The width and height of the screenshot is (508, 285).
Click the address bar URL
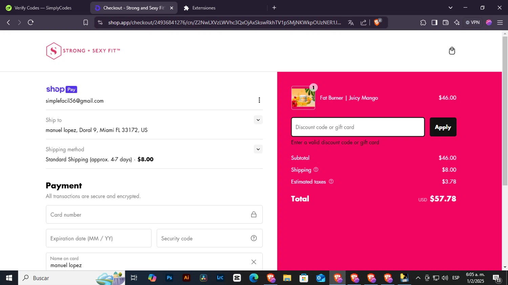click(x=225, y=23)
